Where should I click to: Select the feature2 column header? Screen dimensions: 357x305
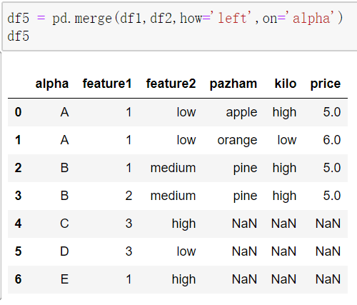[171, 84]
